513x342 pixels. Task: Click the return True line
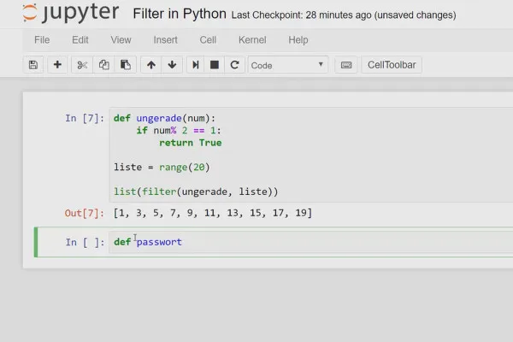click(x=191, y=143)
